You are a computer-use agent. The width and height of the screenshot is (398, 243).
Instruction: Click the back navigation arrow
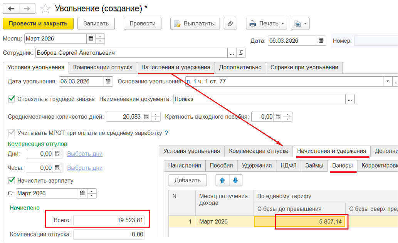click(x=11, y=8)
